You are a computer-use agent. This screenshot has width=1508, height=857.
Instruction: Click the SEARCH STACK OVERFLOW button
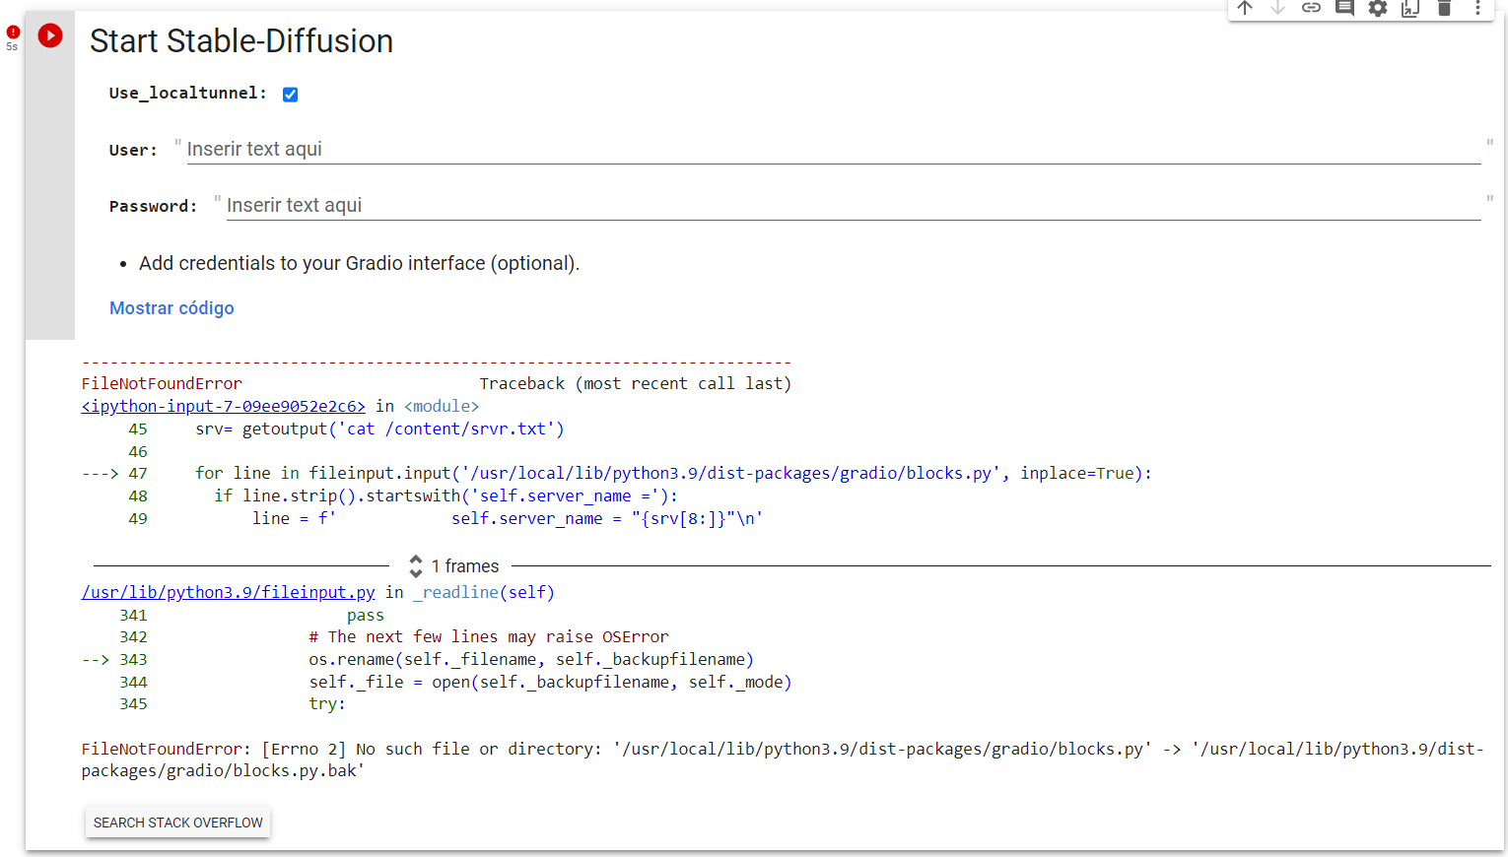point(178,823)
